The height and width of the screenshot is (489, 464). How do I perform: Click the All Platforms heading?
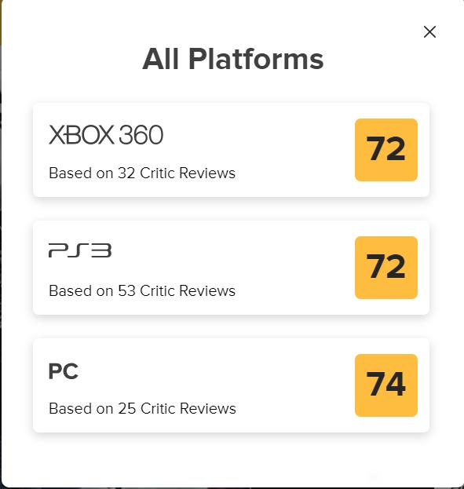232,59
